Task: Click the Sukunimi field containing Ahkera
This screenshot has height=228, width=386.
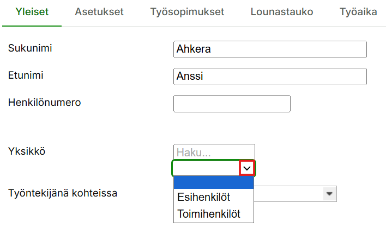Action: [269, 49]
